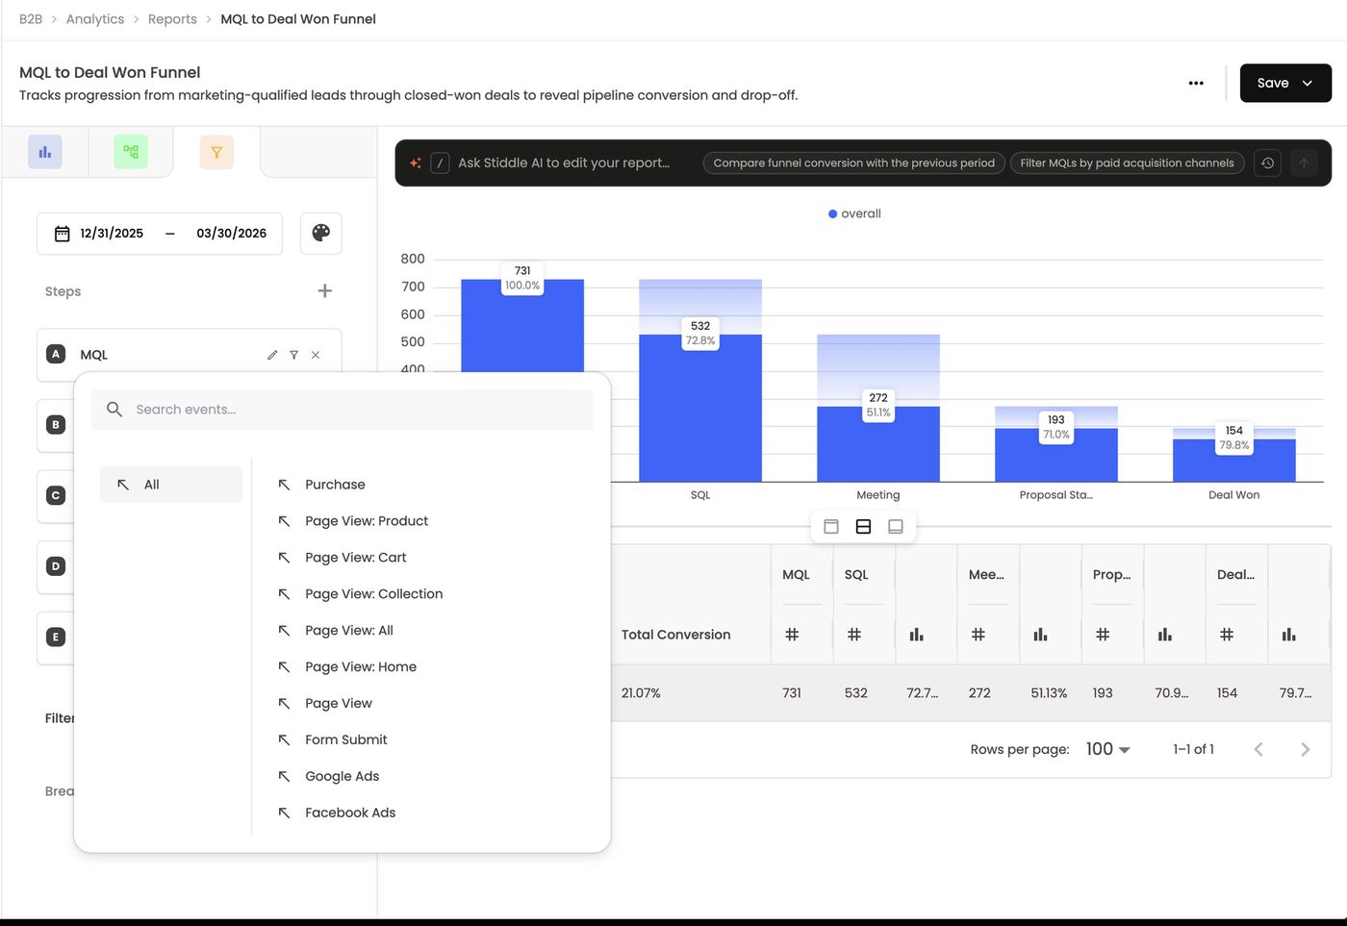Filter the MQL step
Image resolution: width=1347 pixels, height=926 pixels.
coord(294,355)
